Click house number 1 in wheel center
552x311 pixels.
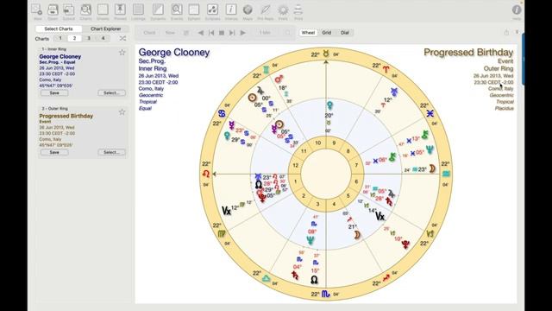coord(295,181)
